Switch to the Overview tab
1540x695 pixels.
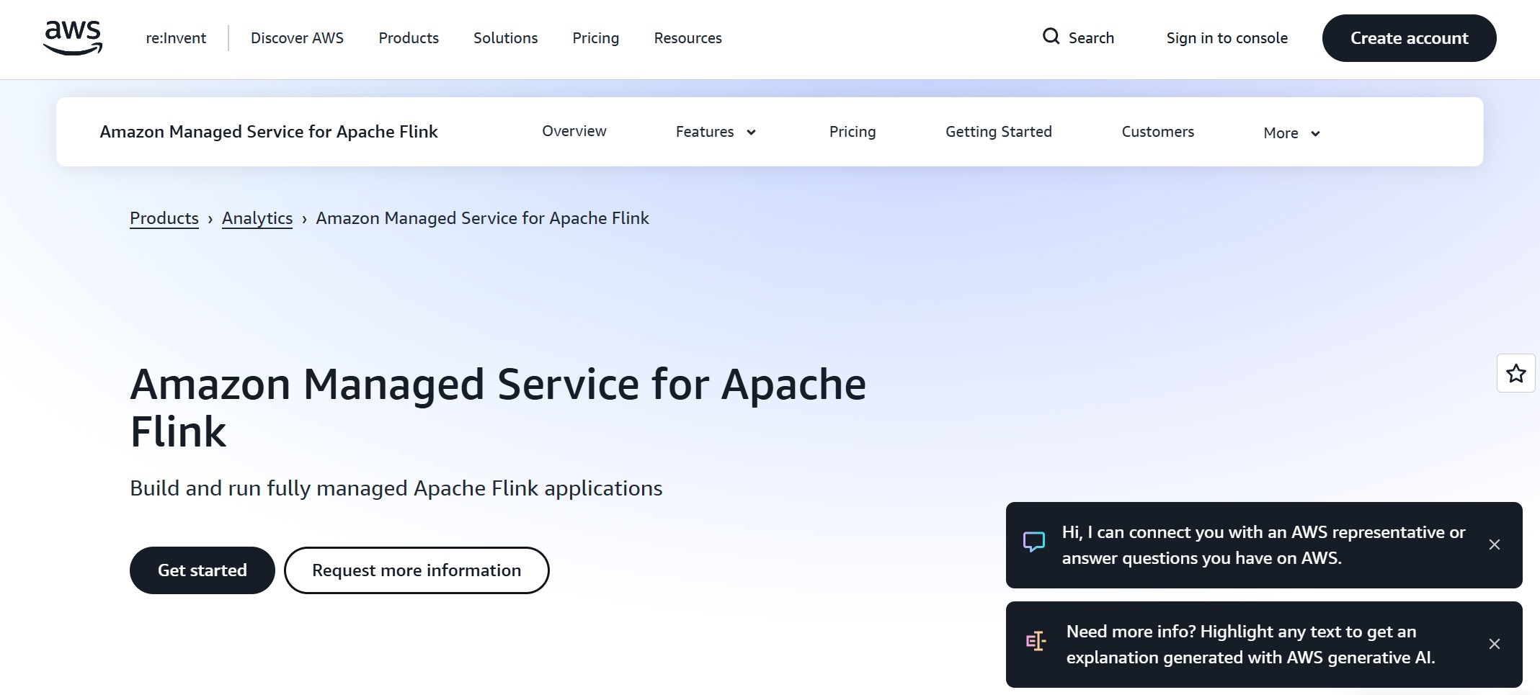click(574, 131)
